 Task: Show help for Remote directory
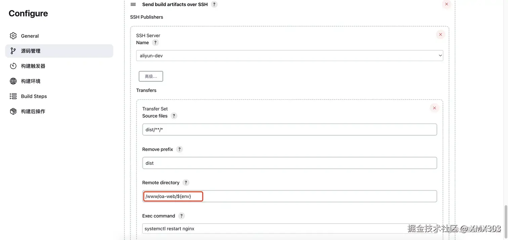[x=186, y=183]
